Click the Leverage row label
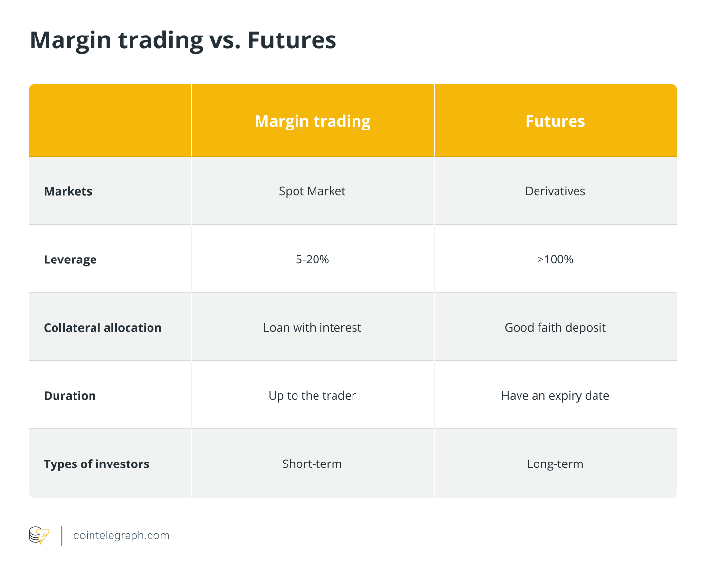 coord(70,260)
